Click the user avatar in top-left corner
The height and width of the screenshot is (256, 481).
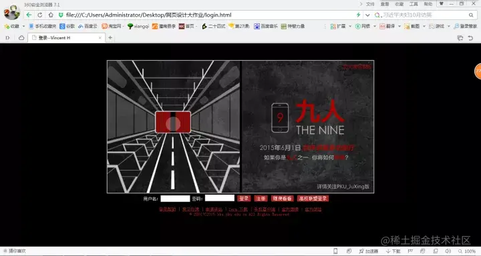coord(12,13)
